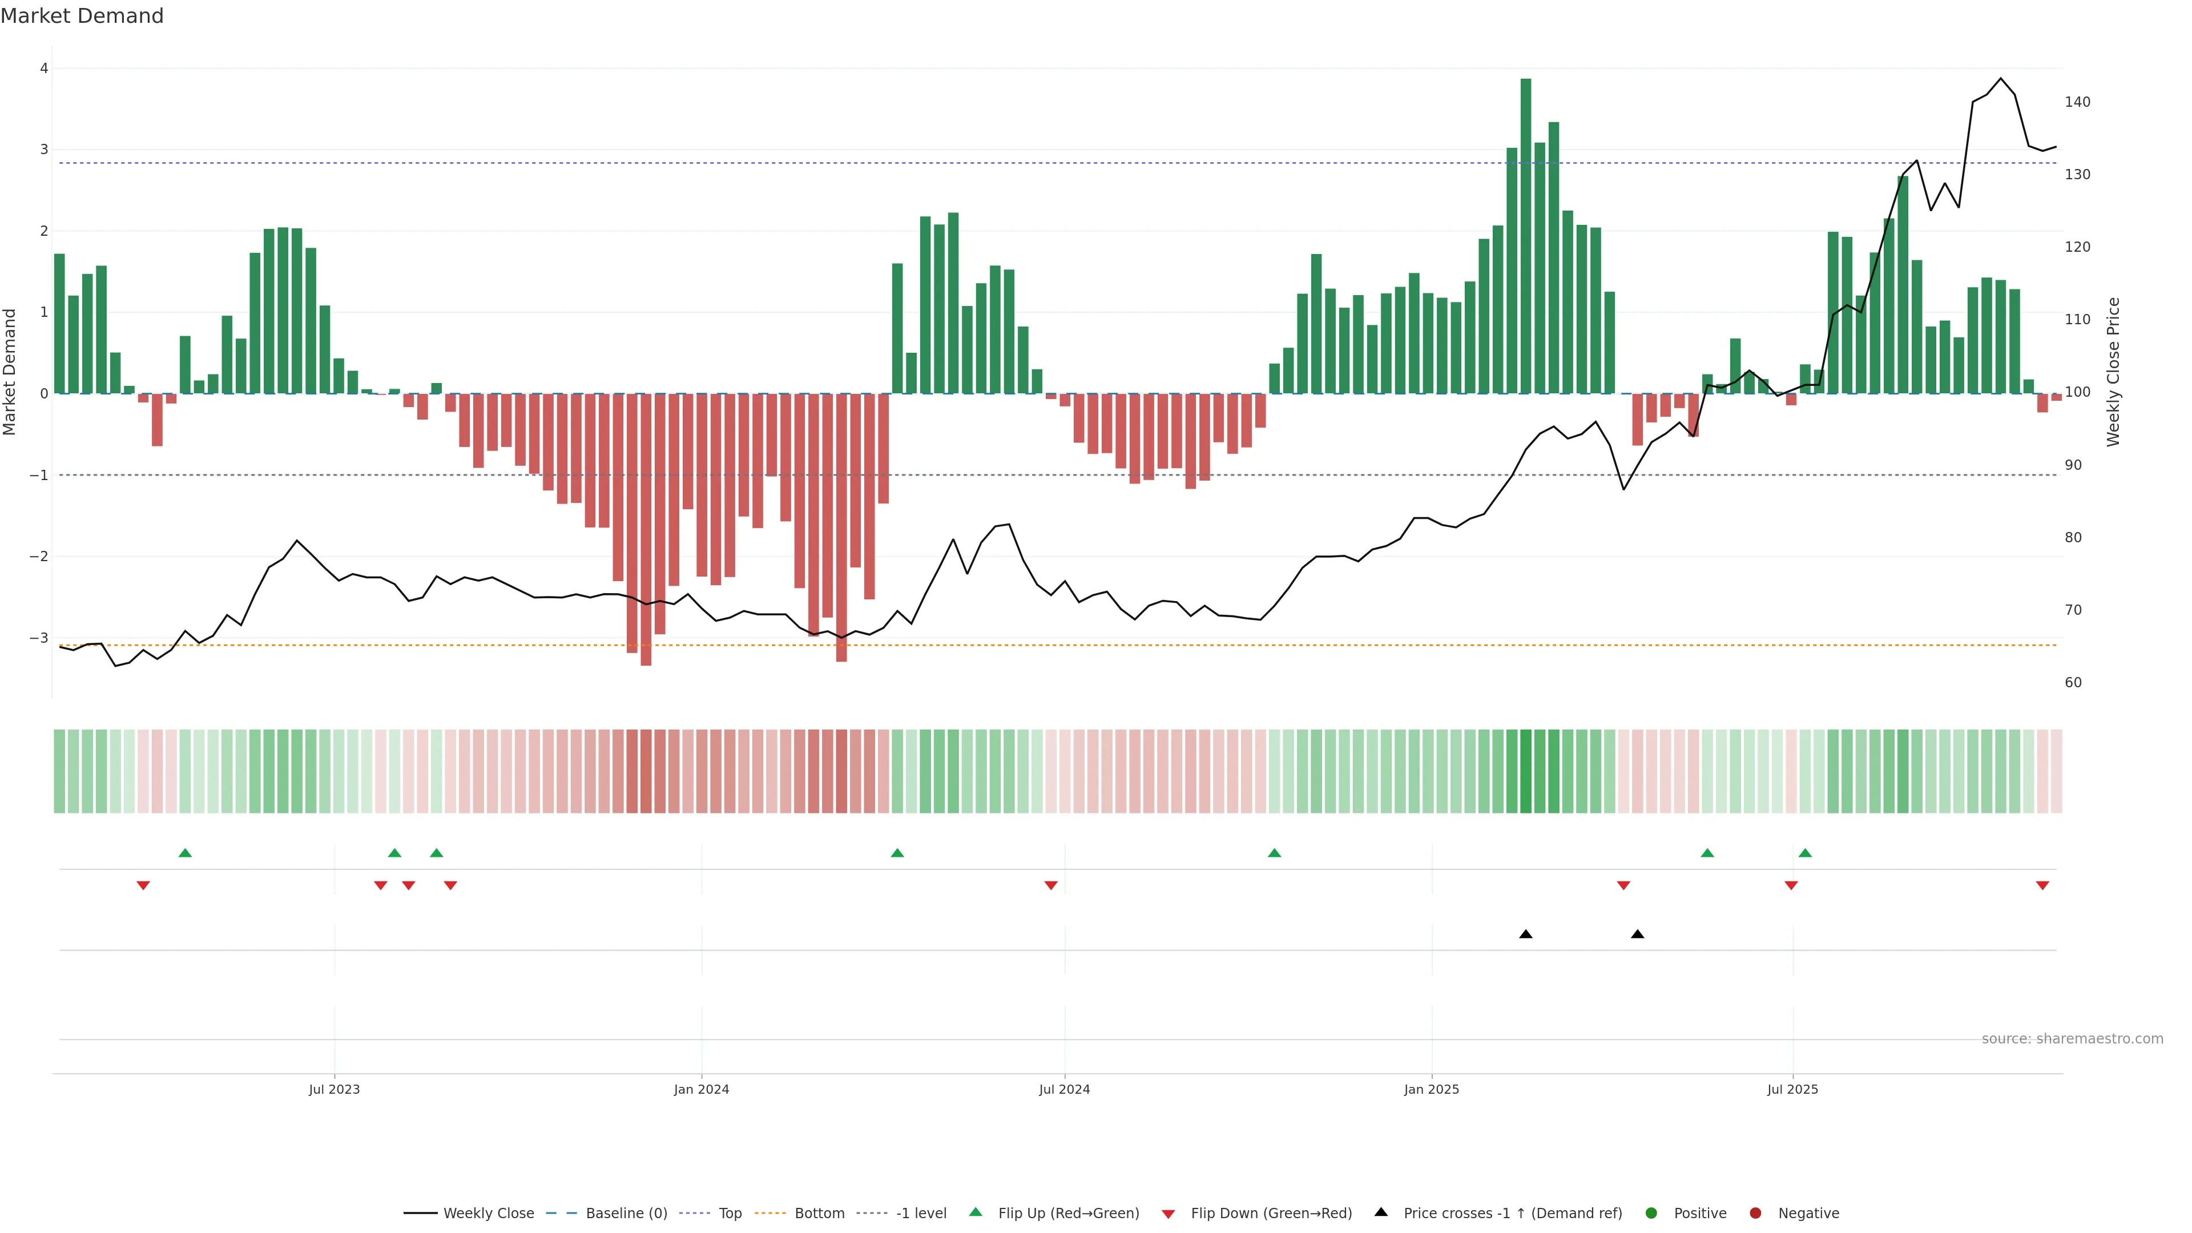Click the Market Demand chart title

point(82,16)
